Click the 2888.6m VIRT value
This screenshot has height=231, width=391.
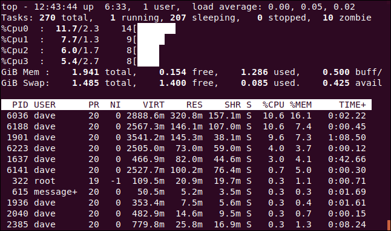click(x=145, y=115)
